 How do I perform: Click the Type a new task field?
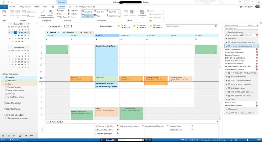[241, 28]
